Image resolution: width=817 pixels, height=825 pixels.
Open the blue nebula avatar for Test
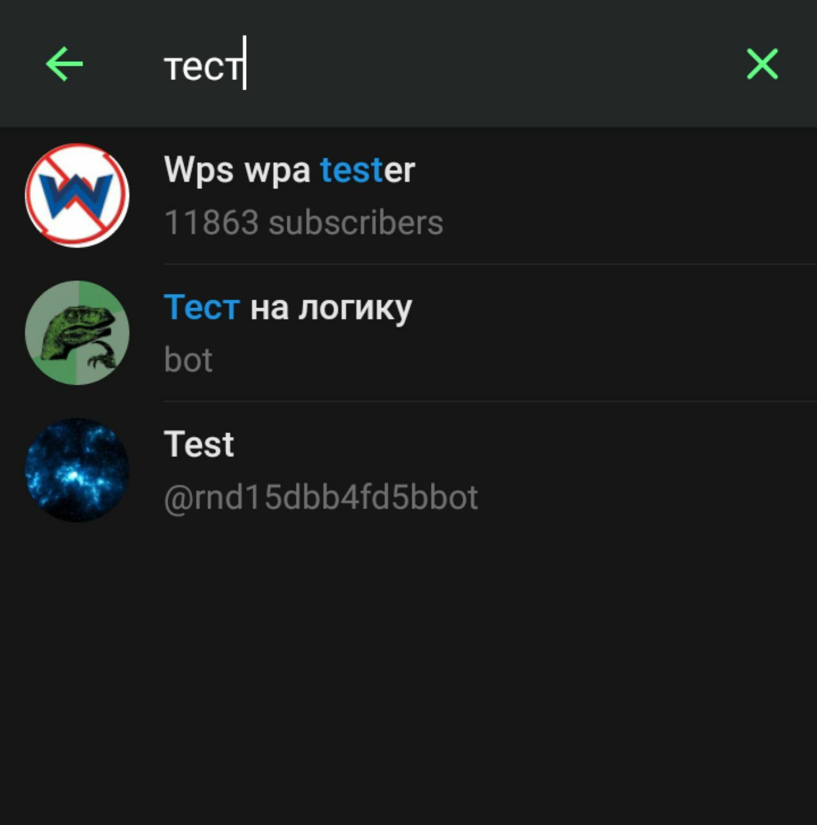click(77, 470)
